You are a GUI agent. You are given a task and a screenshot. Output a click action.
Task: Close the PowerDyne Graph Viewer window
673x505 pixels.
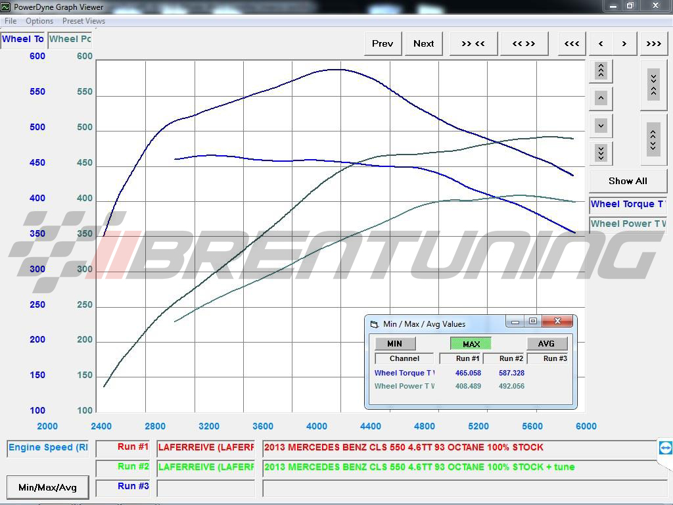[x=655, y=6]
